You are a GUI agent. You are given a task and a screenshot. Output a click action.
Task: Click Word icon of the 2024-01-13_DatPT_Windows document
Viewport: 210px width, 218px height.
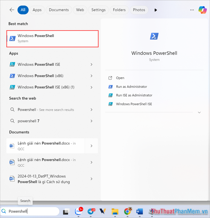tap(12, 179)
